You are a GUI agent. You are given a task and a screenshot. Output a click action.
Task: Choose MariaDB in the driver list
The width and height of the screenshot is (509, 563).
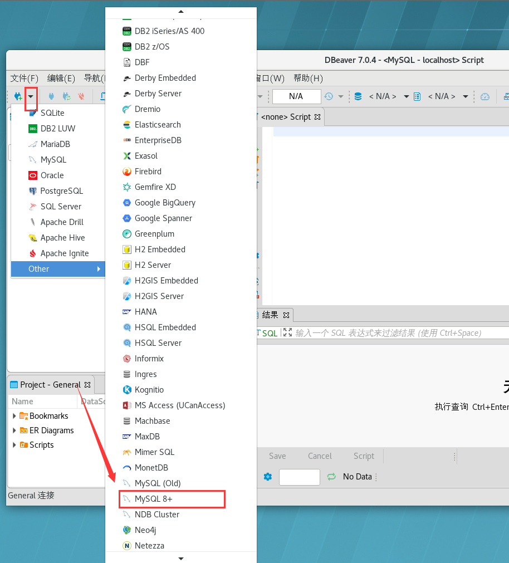(58, 144)
